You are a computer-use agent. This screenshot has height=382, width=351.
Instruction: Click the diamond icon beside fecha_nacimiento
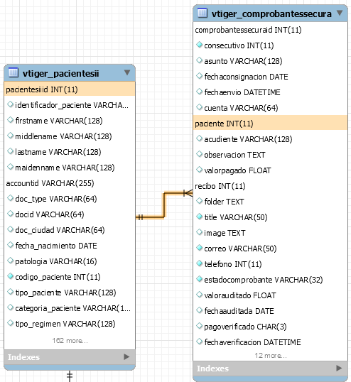pyautogui.click(x=10, y=245)
